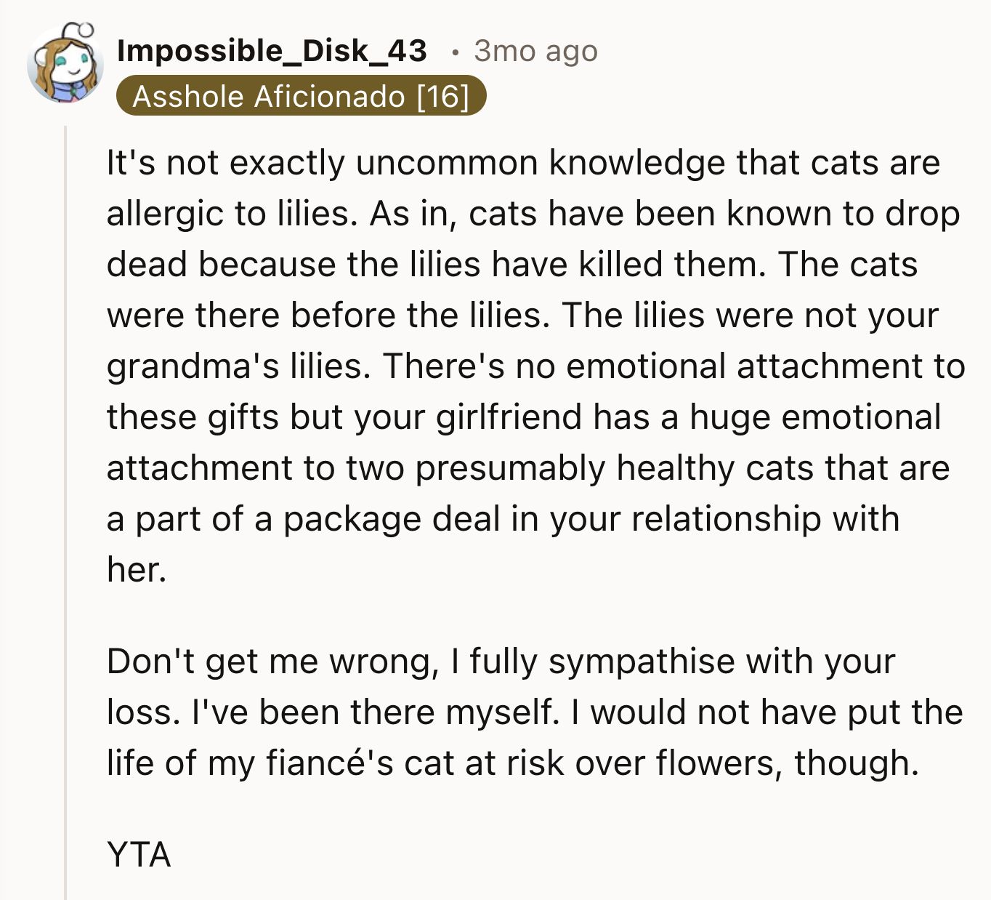This screenshot has height=900, width=991.
Task: Click the YTA verdict text
Action: [x=139, y=854]
